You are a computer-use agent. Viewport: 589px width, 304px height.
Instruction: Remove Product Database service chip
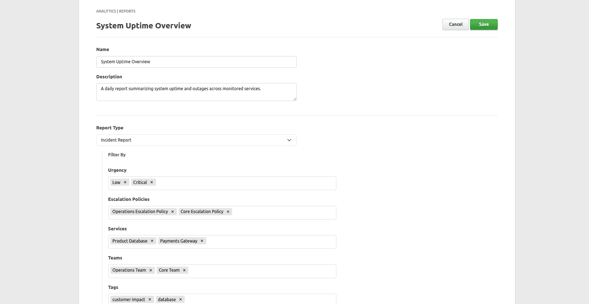click(x=152, y=241)
